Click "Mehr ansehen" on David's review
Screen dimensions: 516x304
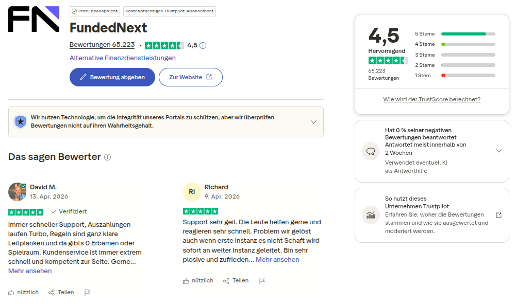pyautogui.click(x=29, y=271)
